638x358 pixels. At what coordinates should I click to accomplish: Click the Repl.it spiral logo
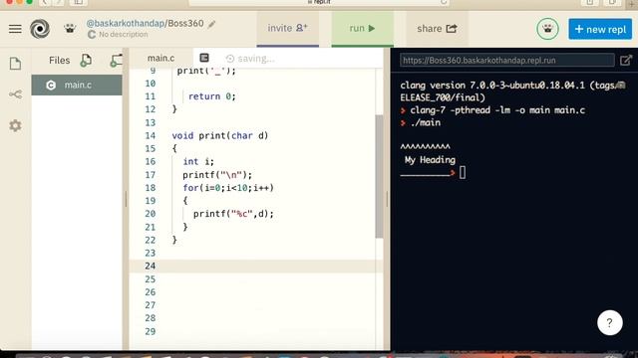[40, 29]
